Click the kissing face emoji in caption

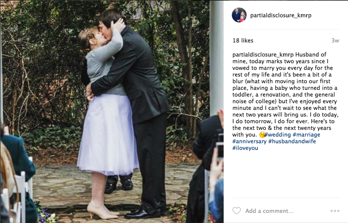tap(262, 135)
